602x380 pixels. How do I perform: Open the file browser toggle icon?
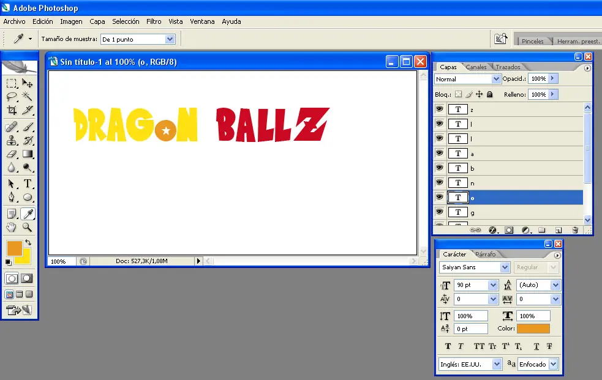coord(500,39)
